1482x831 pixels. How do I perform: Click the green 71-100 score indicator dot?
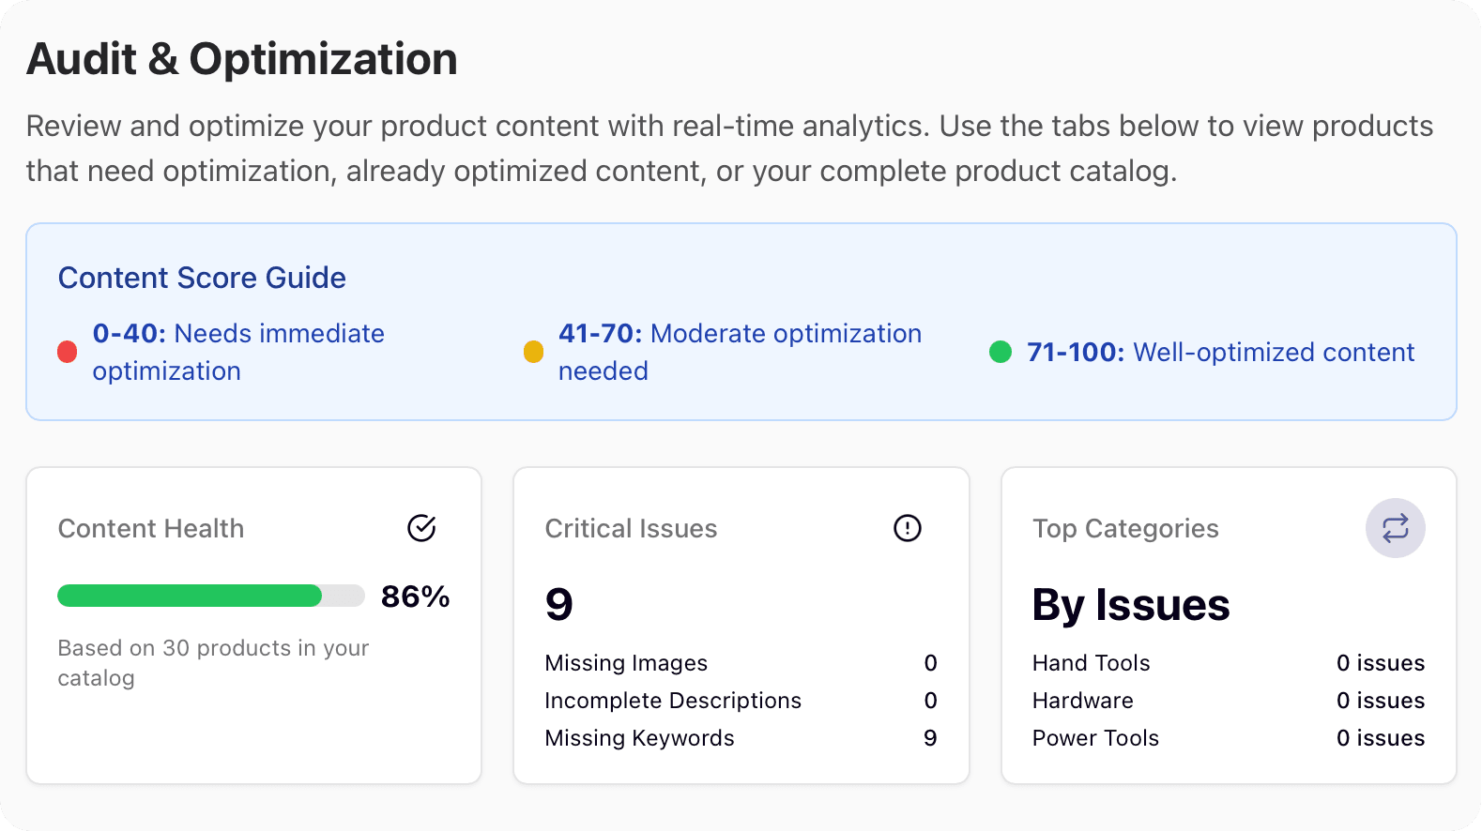[1001, 352]
